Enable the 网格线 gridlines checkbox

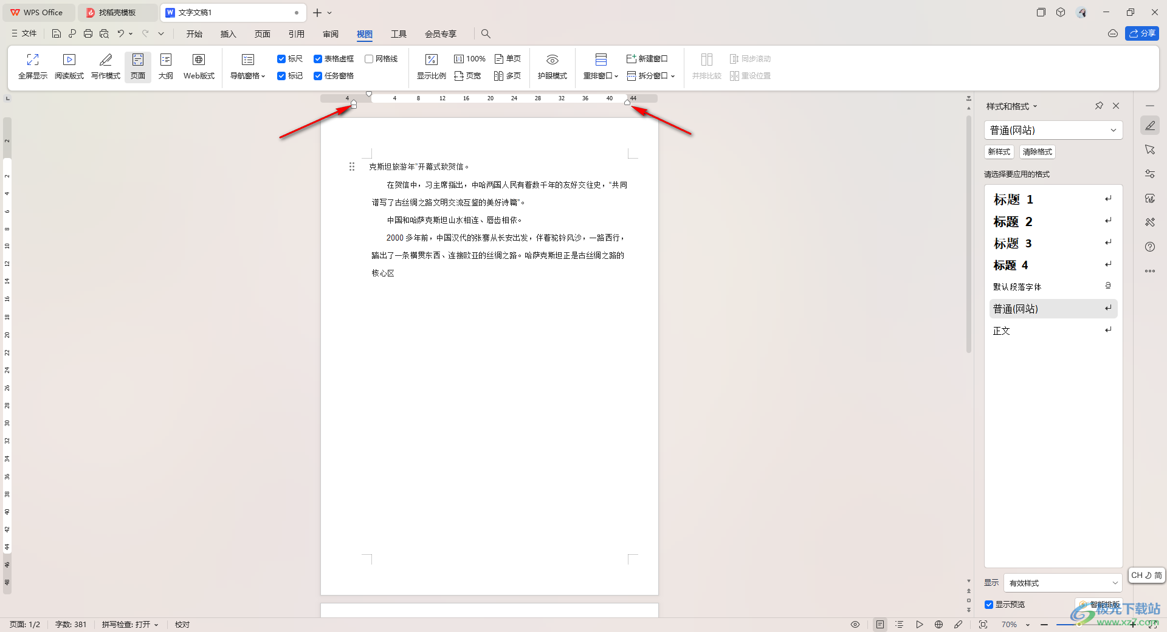[x=369, y=59]
